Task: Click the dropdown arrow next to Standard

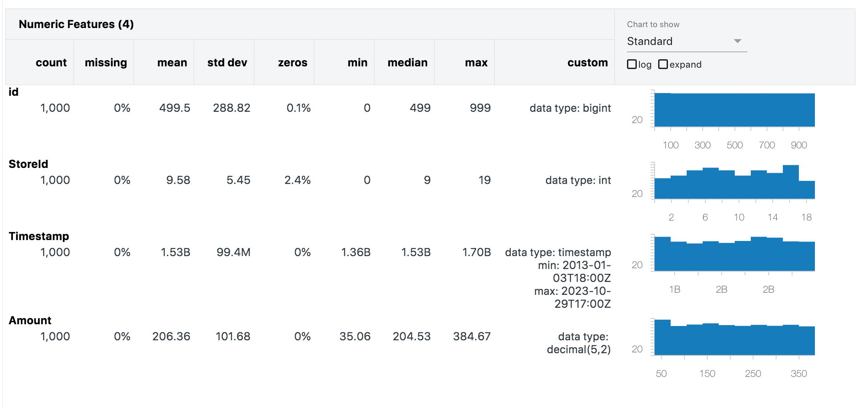Action: point(737,41)
